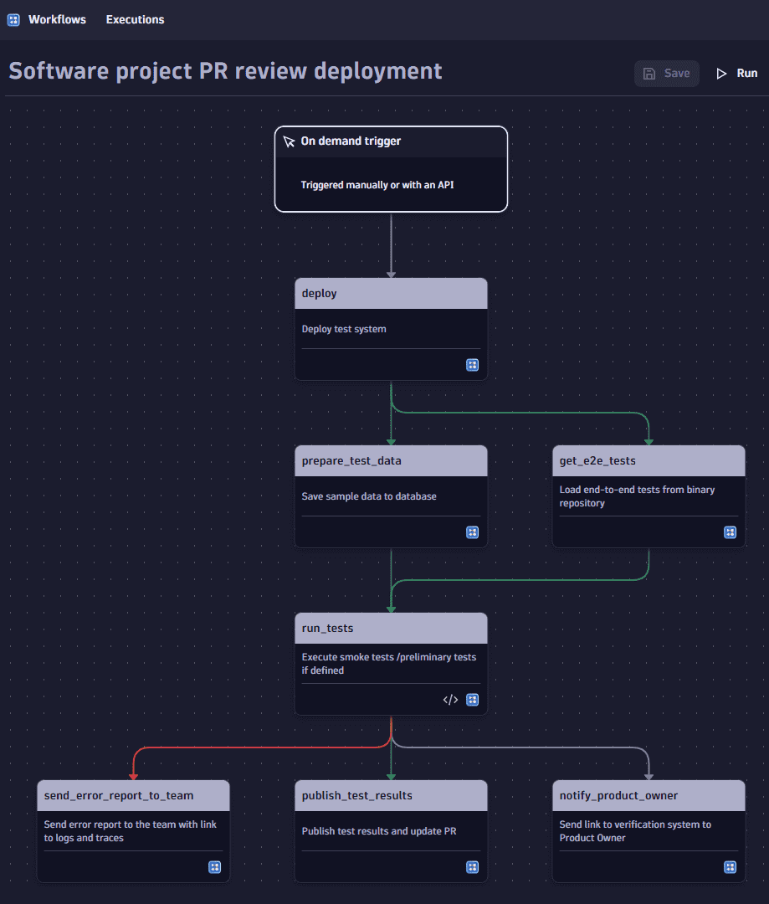Select the prepare_test_data task header
Viewport: 769px width, 904px height.
pyautogui.click(x=391, y=461)
